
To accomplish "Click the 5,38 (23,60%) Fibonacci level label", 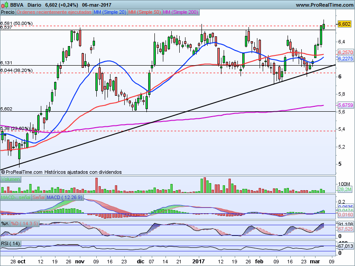I will [x=15, y=129].
